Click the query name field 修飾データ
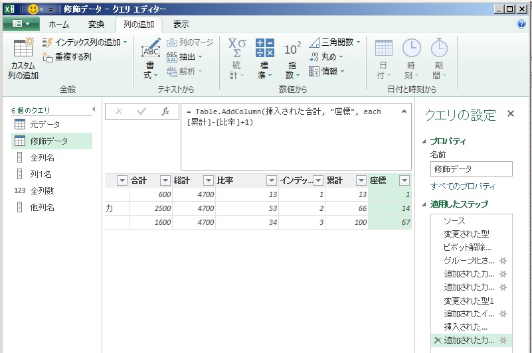532x353 pixels. [x=472, y=169]
